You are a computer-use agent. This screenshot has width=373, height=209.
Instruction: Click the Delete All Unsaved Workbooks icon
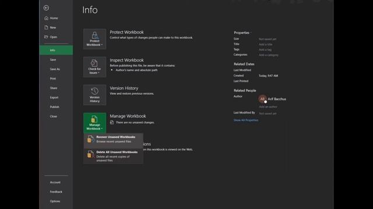point(90,154)
